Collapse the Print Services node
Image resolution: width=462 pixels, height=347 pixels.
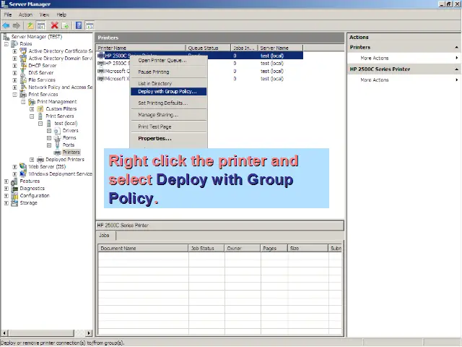coord(14,95)
